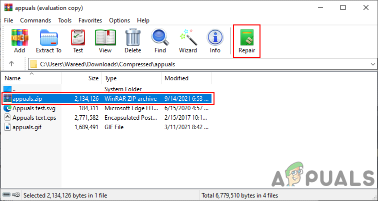Show archive Info icon
Image resolution: width=378 pixels, height=201 pixels.
coord(215,37)
